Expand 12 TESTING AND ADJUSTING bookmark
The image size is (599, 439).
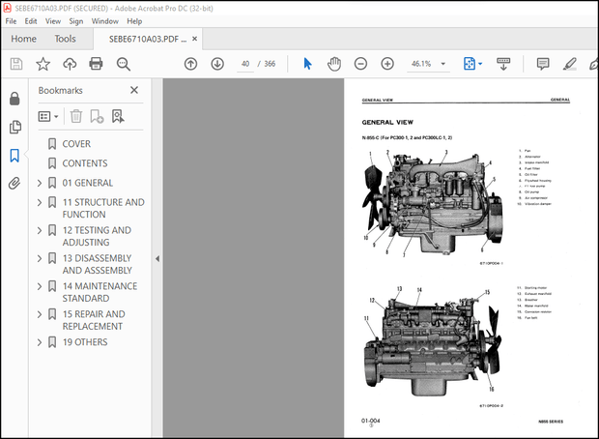tap(40, 230)
